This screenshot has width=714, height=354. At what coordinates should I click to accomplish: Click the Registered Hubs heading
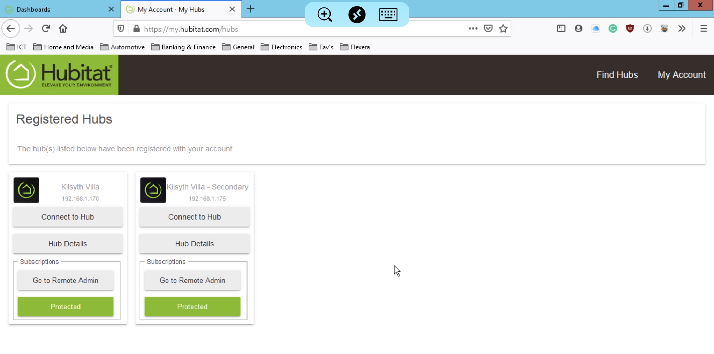[64, 119]
